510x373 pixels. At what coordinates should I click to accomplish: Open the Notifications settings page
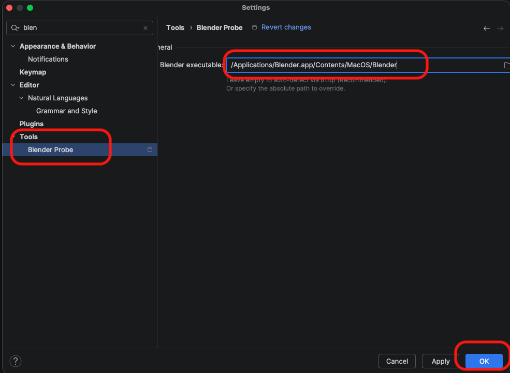(x=48, y=59)
